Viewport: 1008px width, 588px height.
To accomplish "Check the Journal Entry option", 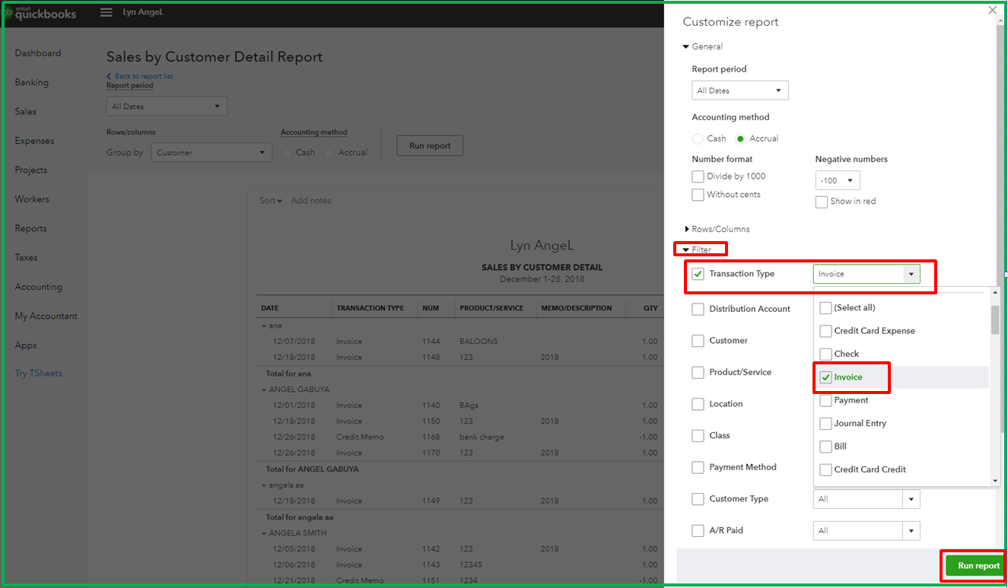I will pyautogui.click(x=825, y=424).
